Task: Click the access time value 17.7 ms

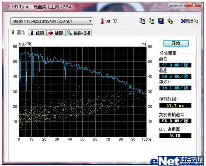Action: pyautogui.click(x=175, y=105)
